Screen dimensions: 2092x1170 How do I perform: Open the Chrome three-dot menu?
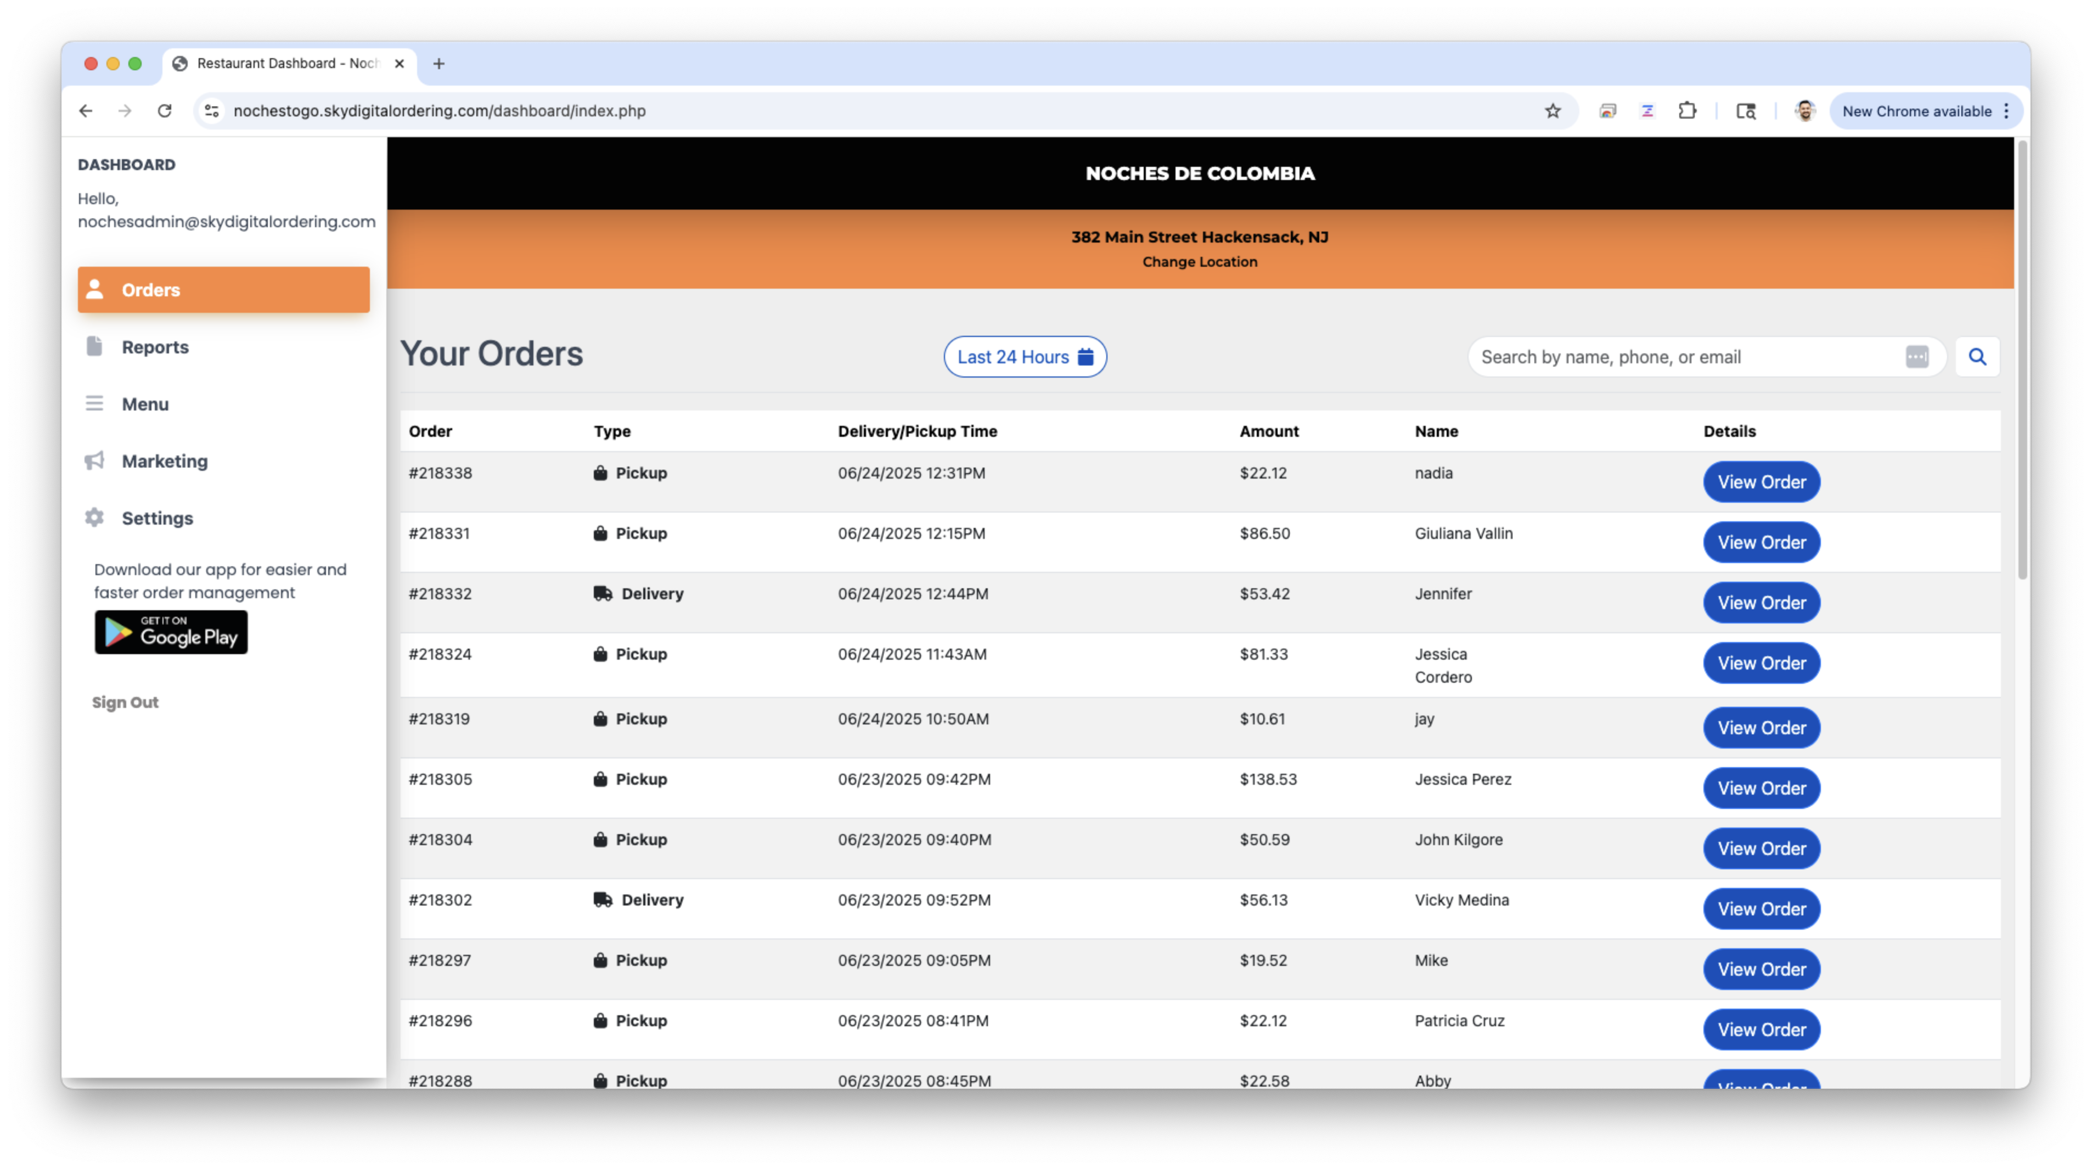[x=2006, y=110]
